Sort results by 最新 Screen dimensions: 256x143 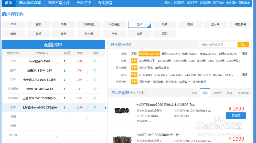(x=205, y=93)
